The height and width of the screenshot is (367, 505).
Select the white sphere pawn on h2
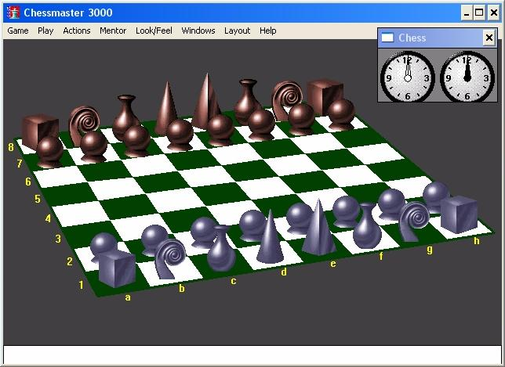pyautogui.click(x=434, y=196)
